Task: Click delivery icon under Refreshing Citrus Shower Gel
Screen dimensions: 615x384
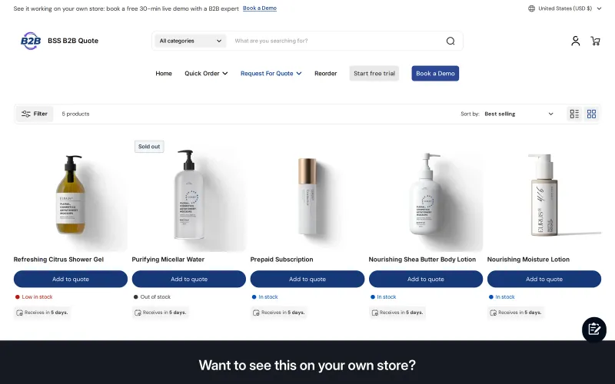Action: (19, 313)
